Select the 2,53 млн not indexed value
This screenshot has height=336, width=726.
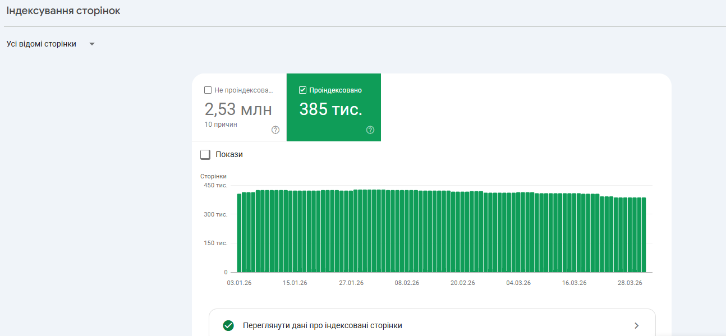click(238, 109)
